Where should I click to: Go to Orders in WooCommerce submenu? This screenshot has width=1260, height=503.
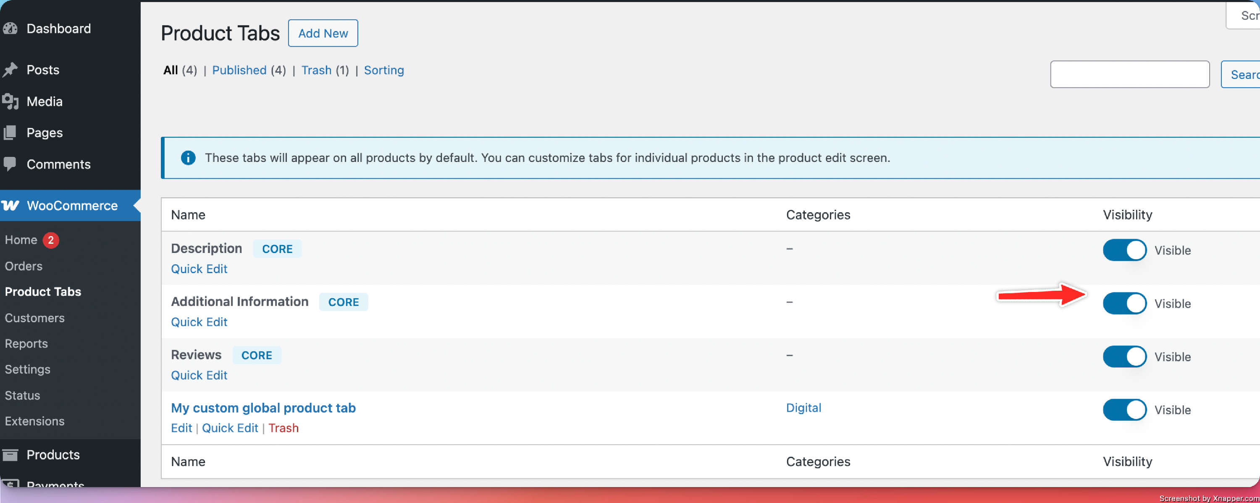coord(24,266)
